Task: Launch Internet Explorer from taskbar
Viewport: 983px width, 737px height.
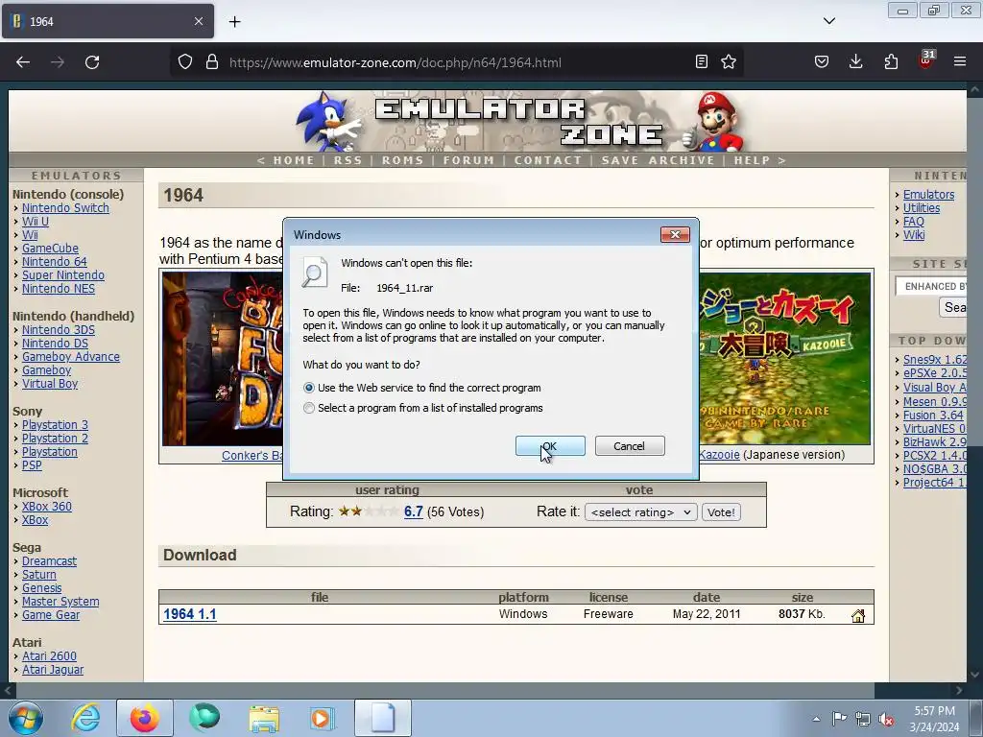Action: pos(85,718)
